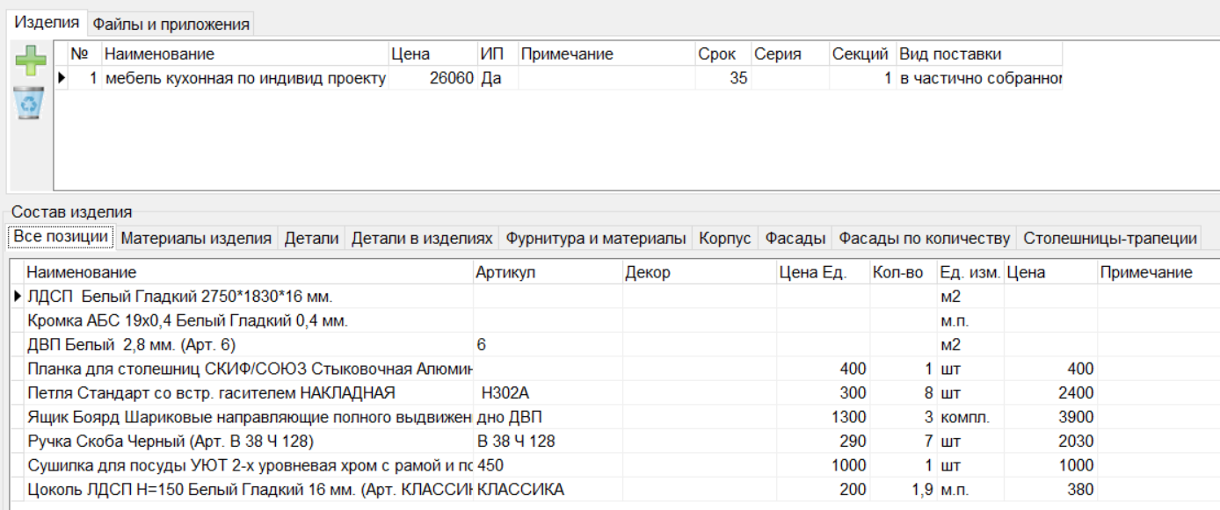Click the recycle bin delete icon

pos(31,103)
